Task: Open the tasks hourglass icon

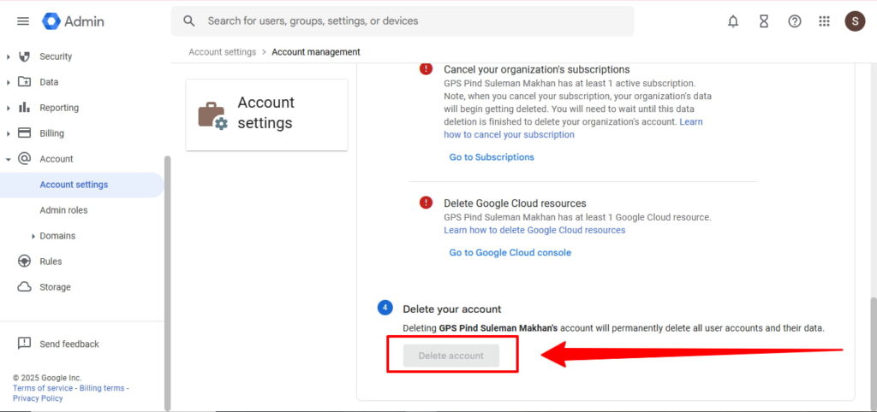Action: coord(764,21)
